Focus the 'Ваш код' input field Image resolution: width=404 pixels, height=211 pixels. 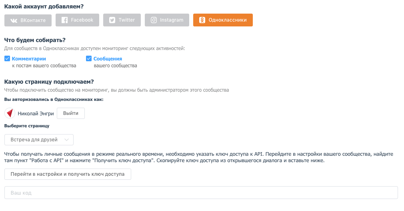pos(201,193)
